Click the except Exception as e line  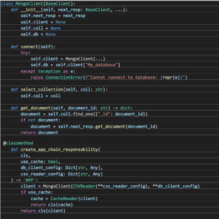coord(48,71)
